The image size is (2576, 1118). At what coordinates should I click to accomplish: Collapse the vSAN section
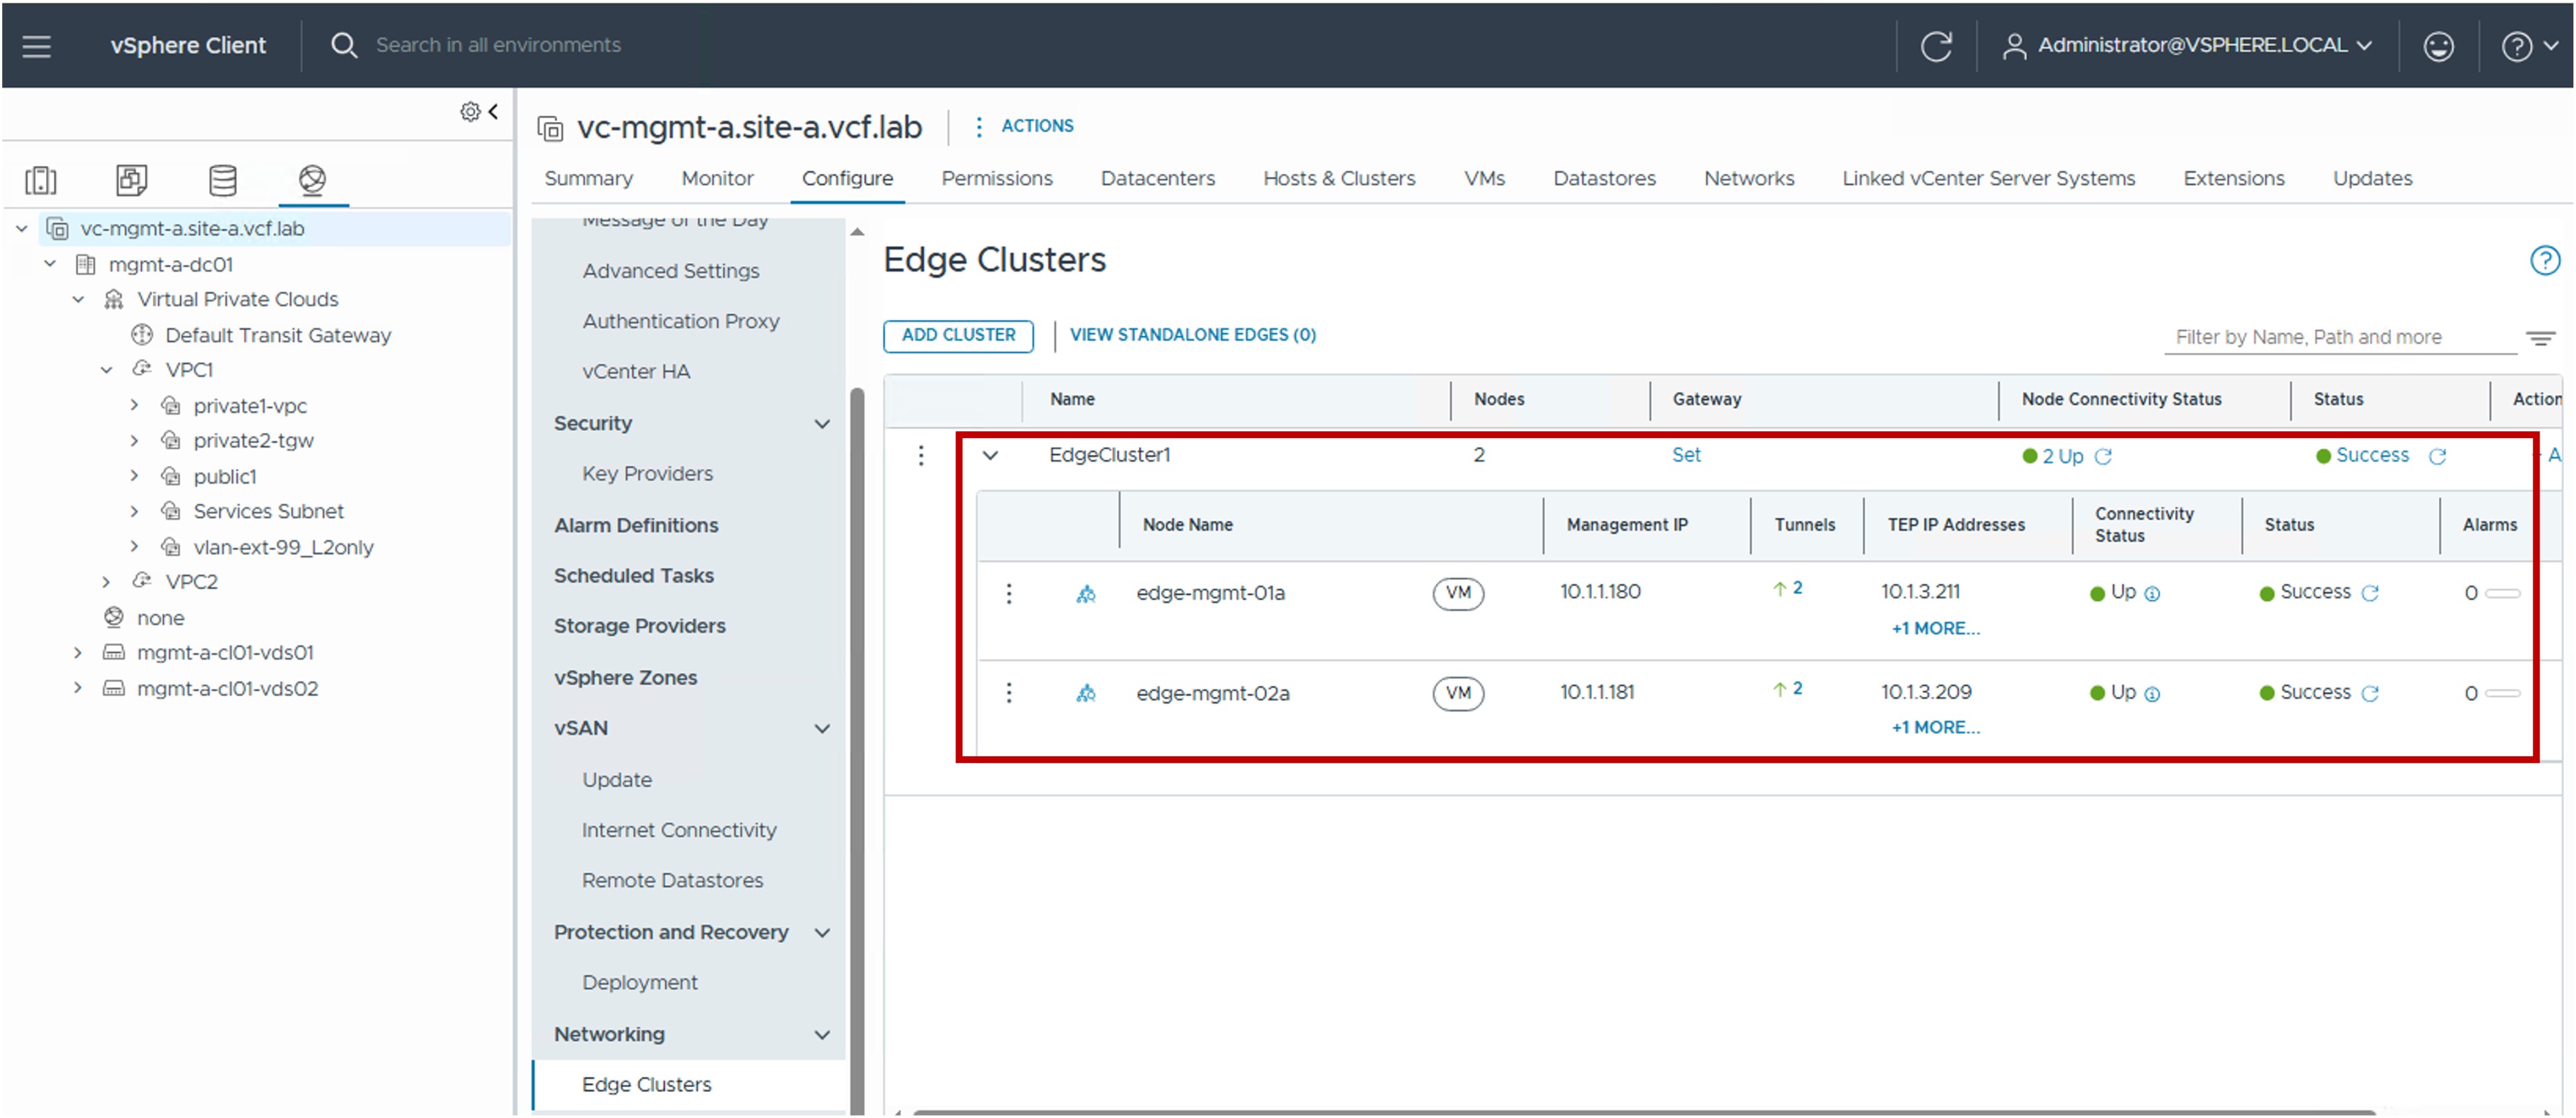pyautogui.click(x=822, y=729)
